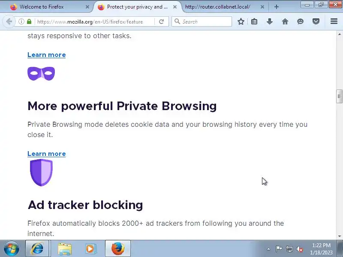Show your bookmarks list icon
Viewport: 343px width, 257px height.
(254, 22)
